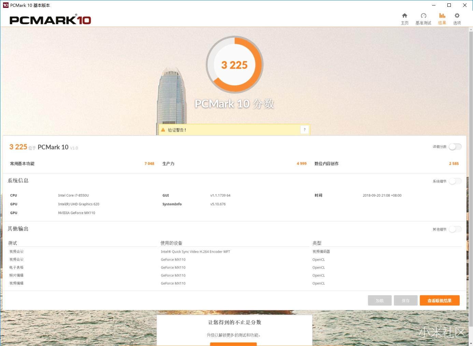Click the 类型 column header
The height and width of the screenshot is (346, 473).
click(x=317, y=243)
